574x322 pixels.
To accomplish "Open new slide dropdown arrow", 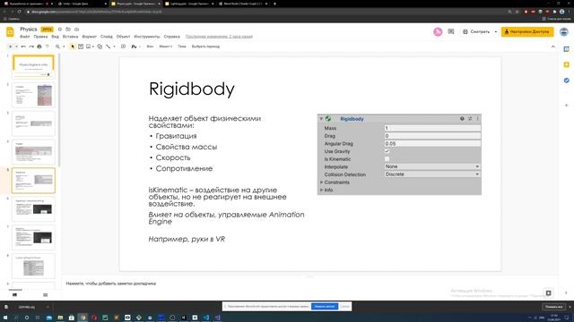I will pyautogui.click(x=16, y=47).
